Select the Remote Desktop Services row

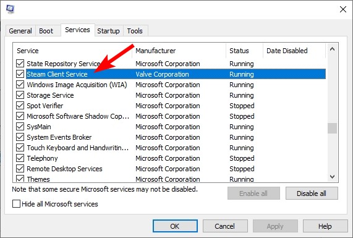pos(176,169)
